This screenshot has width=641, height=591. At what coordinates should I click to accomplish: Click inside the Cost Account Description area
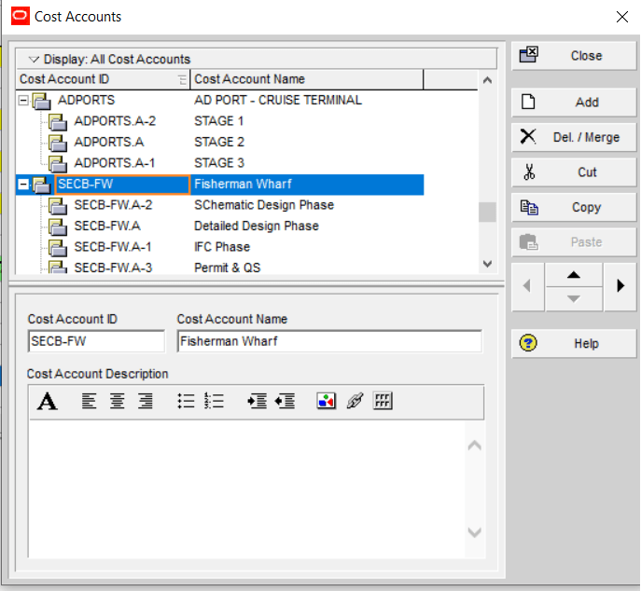[x=247, y=489]
